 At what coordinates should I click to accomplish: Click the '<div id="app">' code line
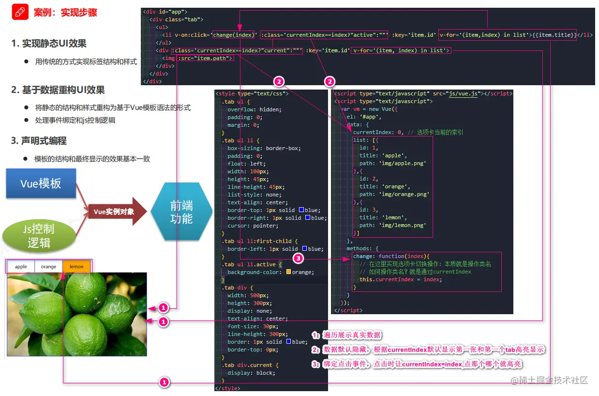click(165, 11)
